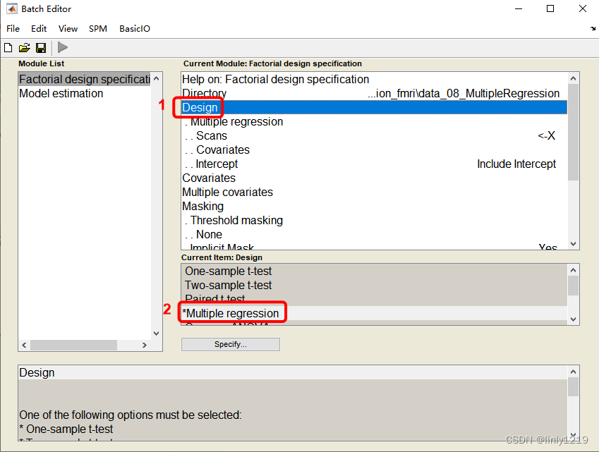
Task: Select Threshold masking under Masking
Action: pyautogui.click(x=234, y=220)
